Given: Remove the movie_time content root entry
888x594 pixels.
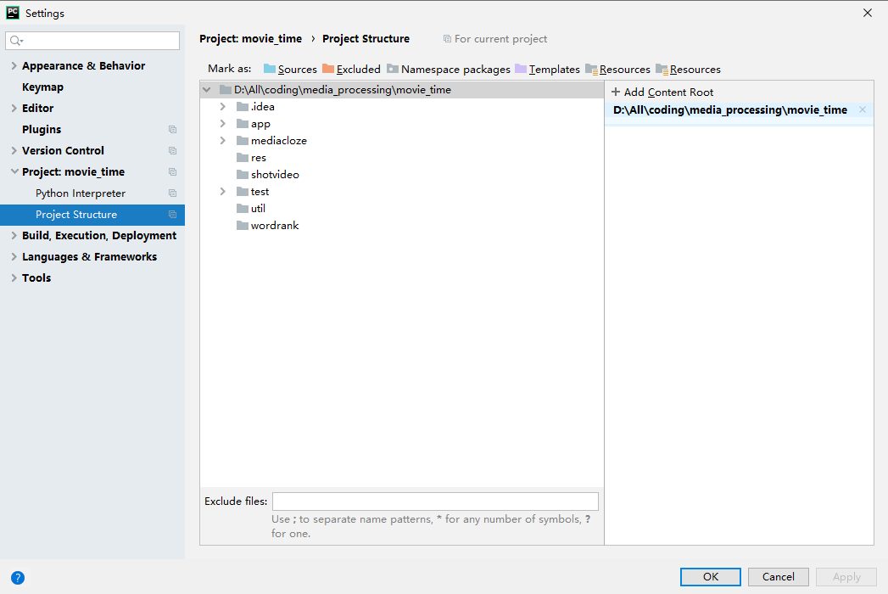Looking at the screenshot, I should pyautogui.click(x=863, y=109).
